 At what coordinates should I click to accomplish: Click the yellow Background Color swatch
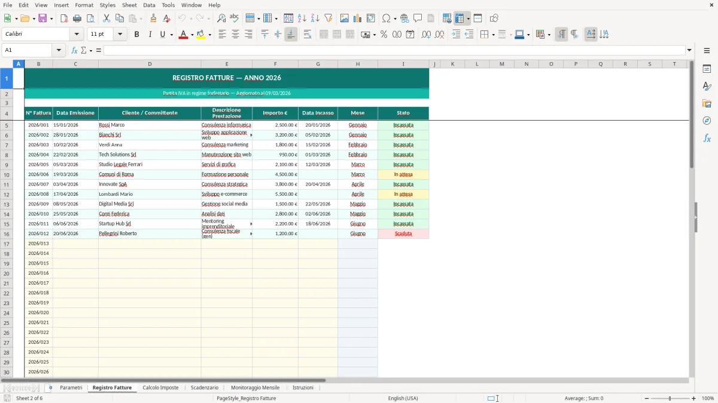pyautogui.click(x=201, y=35)
